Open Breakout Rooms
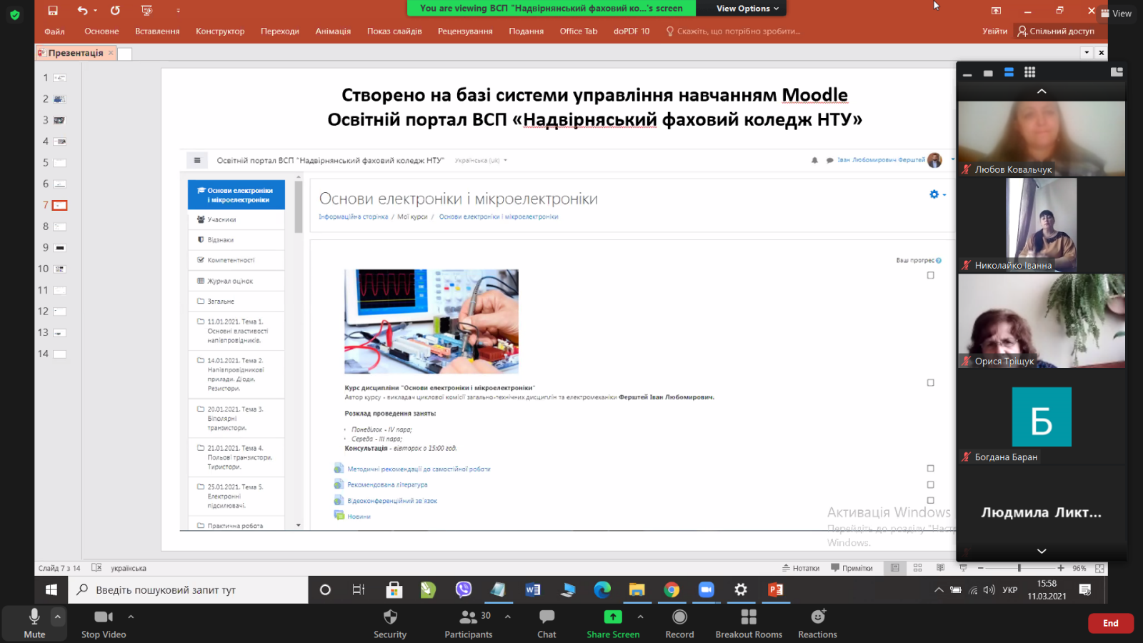 [749, 622]
